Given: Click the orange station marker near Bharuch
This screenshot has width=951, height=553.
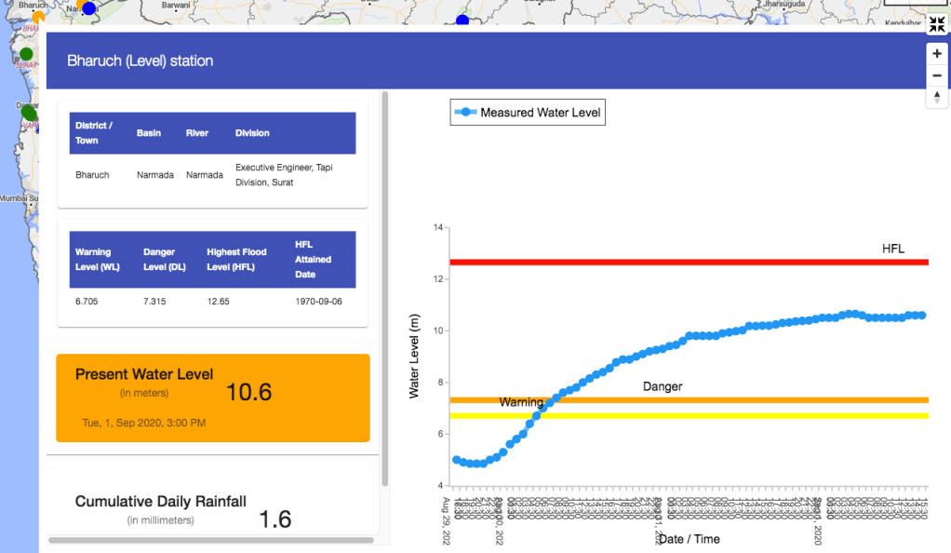Looking at the screenshot, I should (38, 16).
